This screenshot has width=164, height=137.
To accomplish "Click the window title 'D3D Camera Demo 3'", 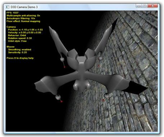I will [x=24, y=7].
